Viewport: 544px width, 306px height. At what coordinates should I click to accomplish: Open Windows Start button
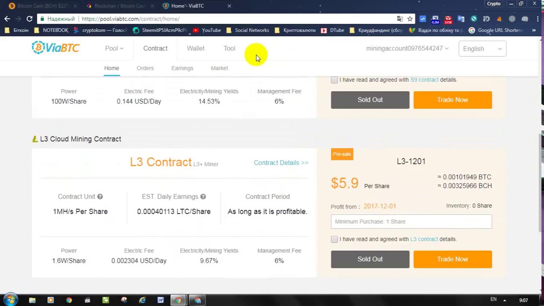10,300
